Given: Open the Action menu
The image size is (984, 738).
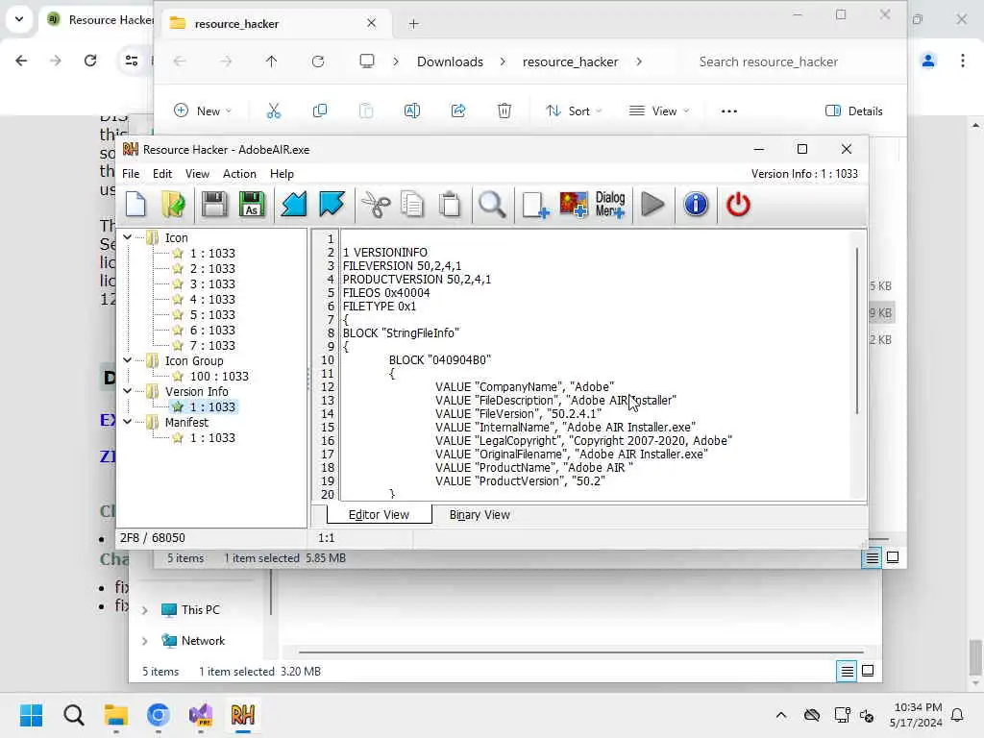Looking at the screenshot, I should pyautogui.click(x=239, y=174).
